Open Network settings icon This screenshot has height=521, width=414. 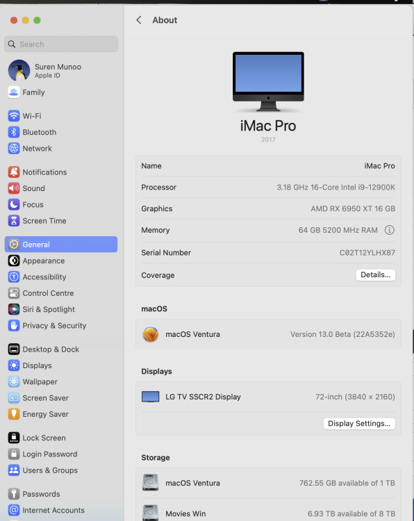pyautogui.click(x=14, y=148)
